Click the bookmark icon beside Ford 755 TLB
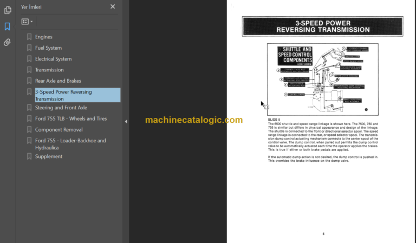The image size is (416, 243). (29, 119)
